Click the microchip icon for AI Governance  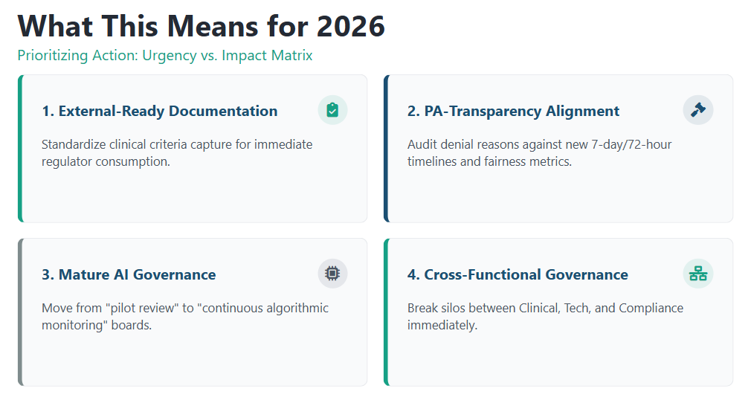pyautogui.click(x=332, y=274)
